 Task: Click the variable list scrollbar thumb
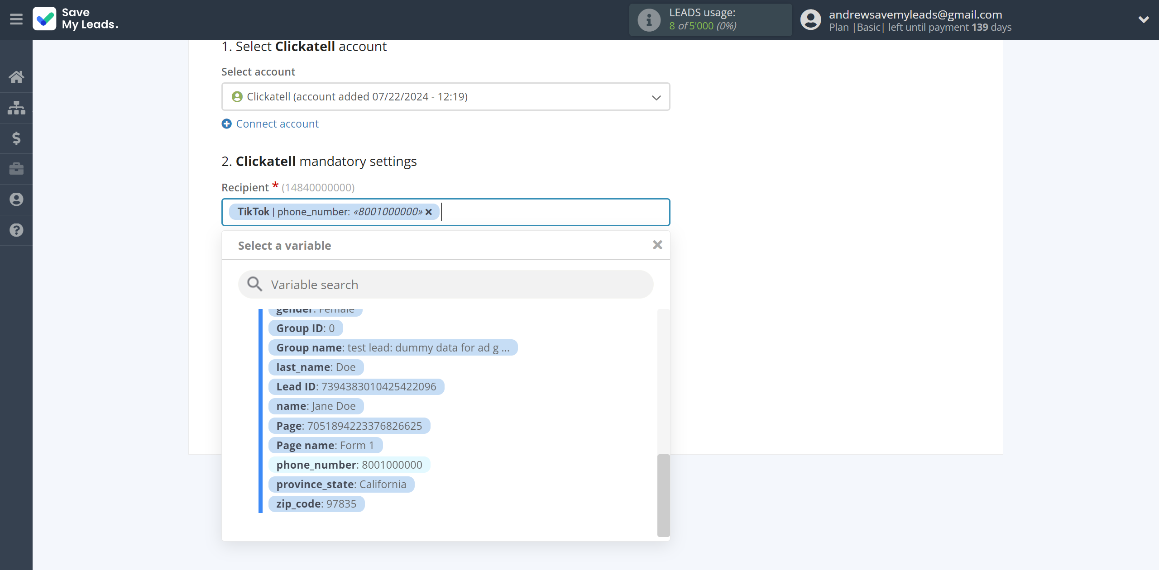pyautogui.click(x=663, y=495)
